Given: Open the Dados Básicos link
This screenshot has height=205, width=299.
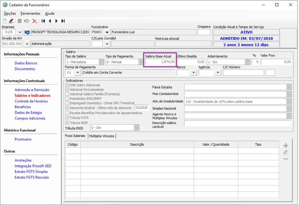Looking at the screenshot, I should pyautogui.click(x=26, y=63).
